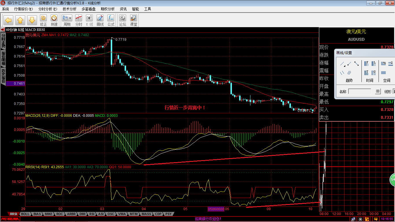Select the parallel lines drawing tool
The width and height of the screenshot is (395, 222).
(349, 73)
